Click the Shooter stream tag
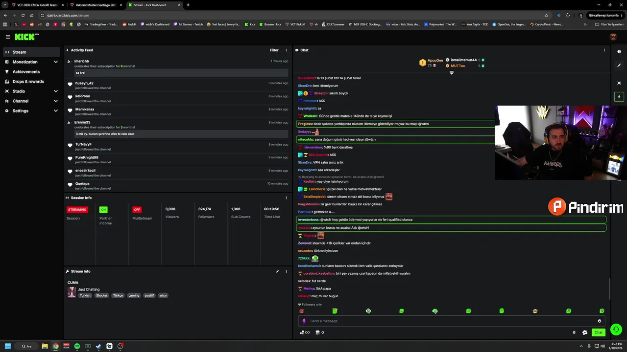627x352 pixels. click(101, 295)
